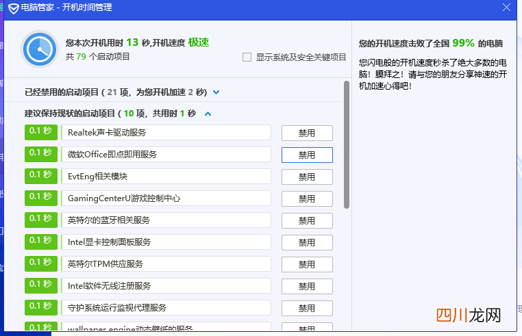Click the startup list vertical scrollbar
The height and width of the screenshot is (336, 522).
pos(347,144)
